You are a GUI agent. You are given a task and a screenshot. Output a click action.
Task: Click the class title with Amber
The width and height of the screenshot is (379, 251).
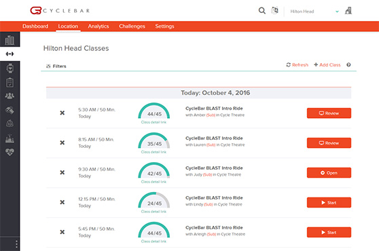214,109
